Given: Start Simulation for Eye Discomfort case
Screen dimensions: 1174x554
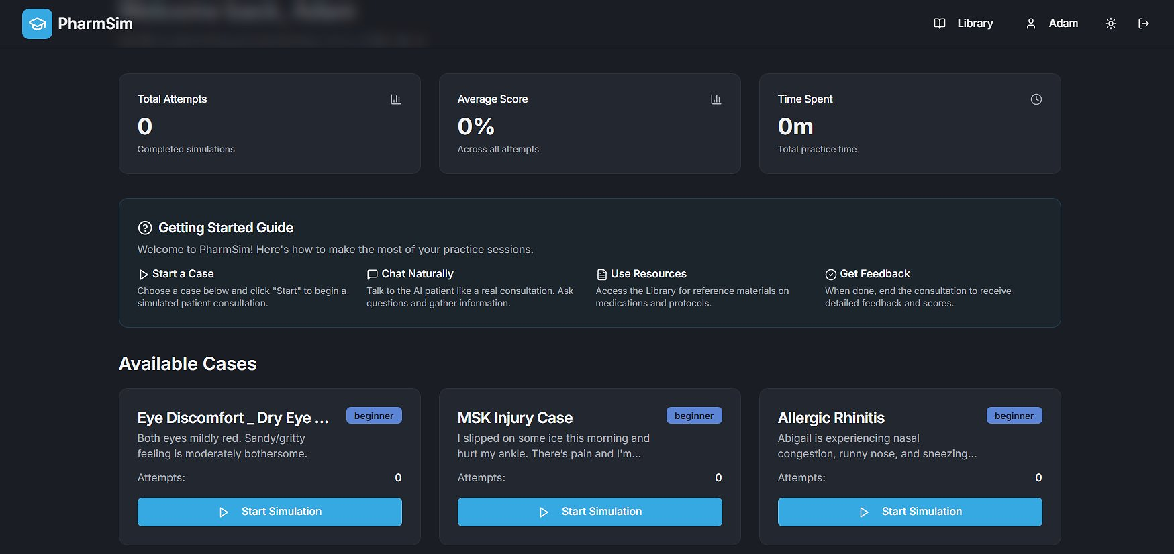Looking at the screenshot, I should [270, 512].
